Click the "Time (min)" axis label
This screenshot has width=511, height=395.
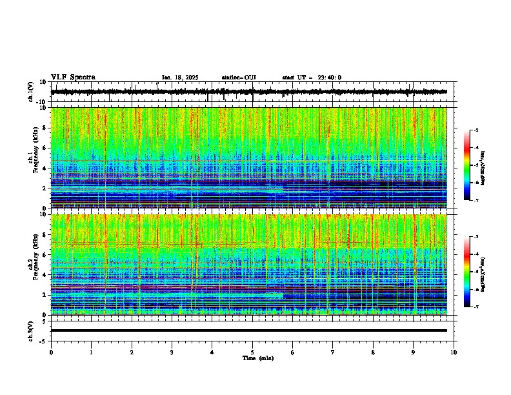pos(258,358)
